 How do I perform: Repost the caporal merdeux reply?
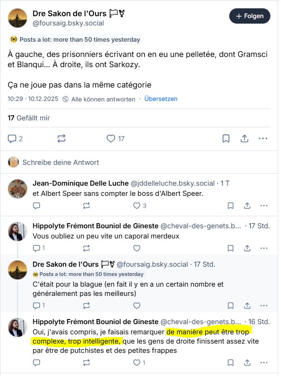click(86, 248)
